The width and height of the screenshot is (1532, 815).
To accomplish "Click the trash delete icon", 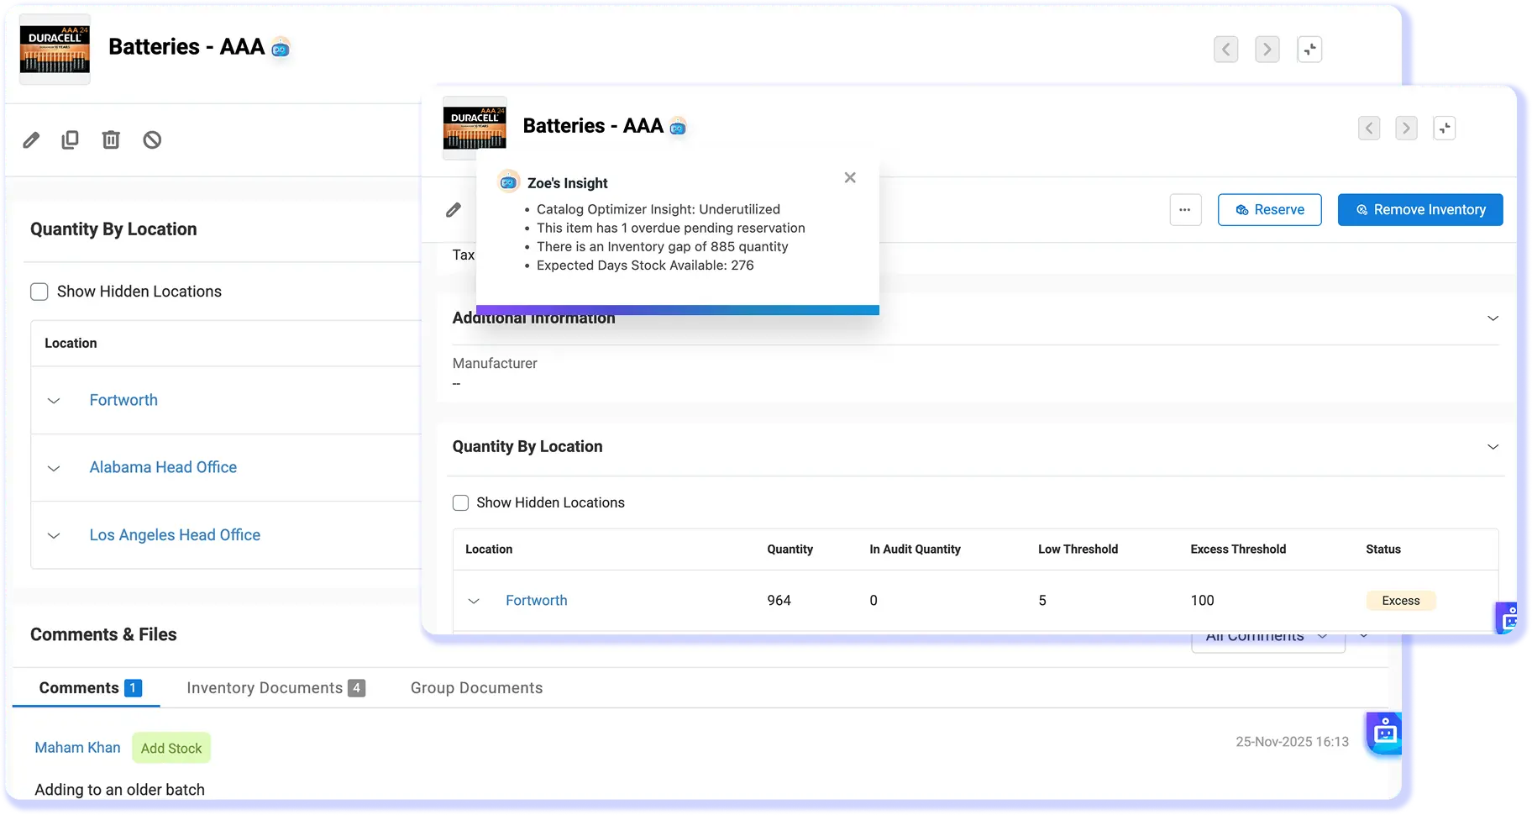I will (x=111, y=139).
